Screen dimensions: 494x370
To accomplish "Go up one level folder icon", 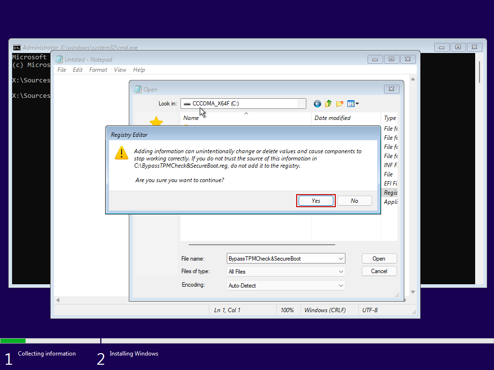I will tap(328, 104).
